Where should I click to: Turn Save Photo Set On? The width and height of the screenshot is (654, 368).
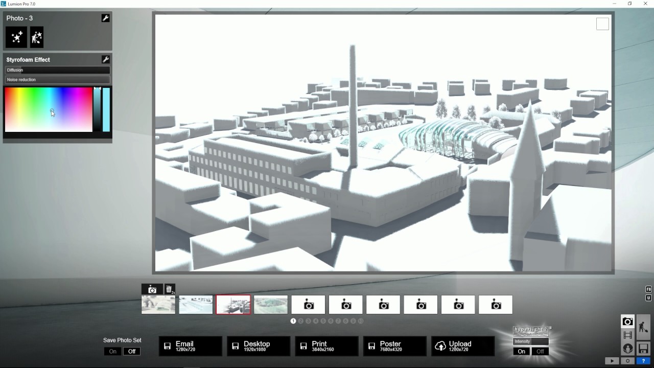click(113, 351)
